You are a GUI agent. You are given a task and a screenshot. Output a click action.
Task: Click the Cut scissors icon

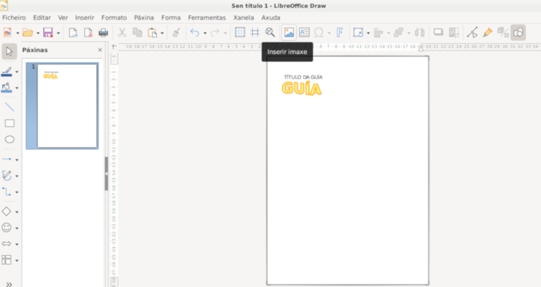pos(122,32)
